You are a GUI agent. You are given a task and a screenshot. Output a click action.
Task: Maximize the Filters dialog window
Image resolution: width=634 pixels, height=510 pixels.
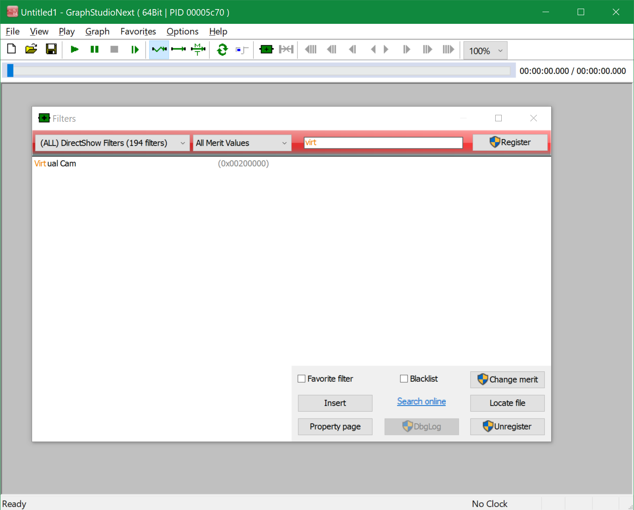pos(499,118)
